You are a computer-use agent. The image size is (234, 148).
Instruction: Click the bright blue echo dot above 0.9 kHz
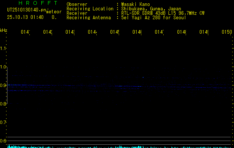tap(143, 77)
